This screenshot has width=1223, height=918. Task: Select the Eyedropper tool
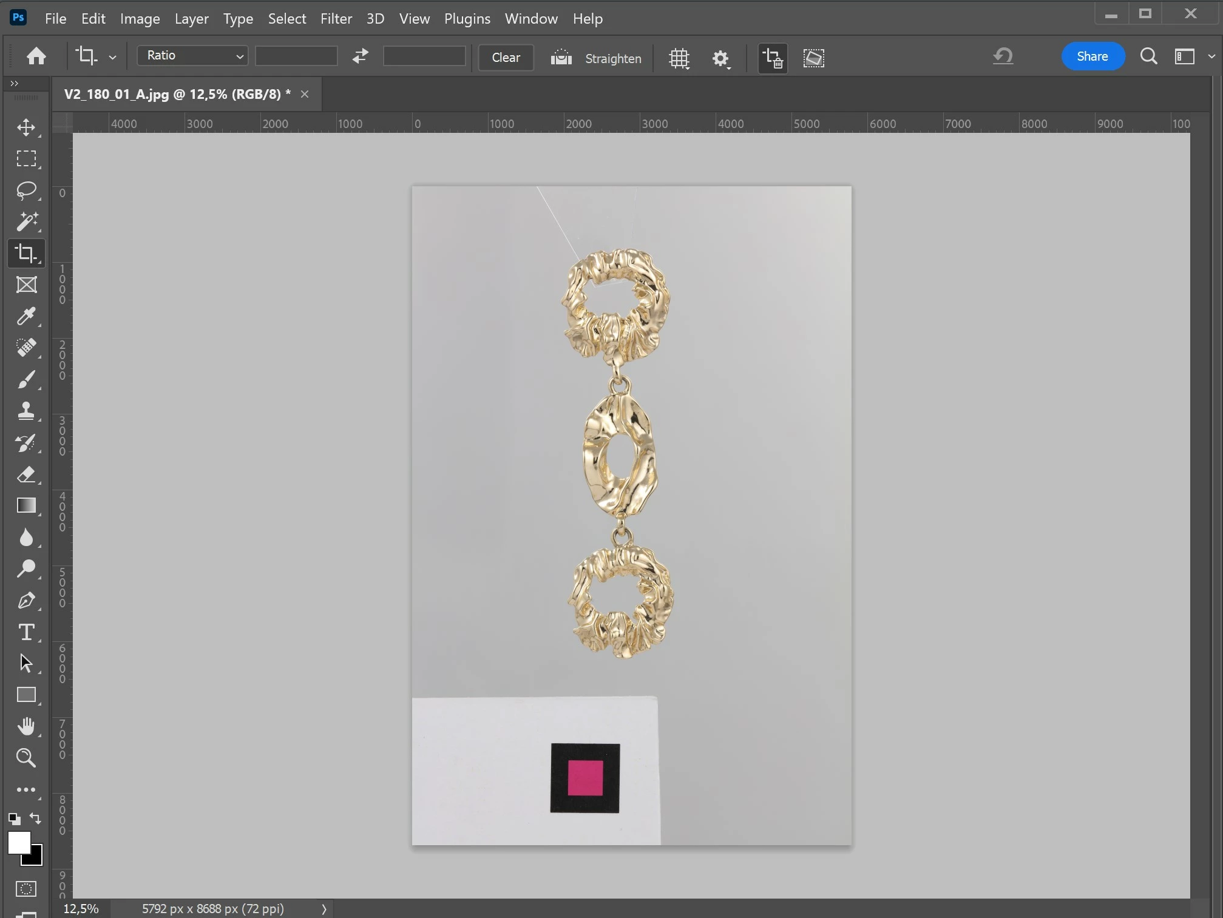coord(25,317)
